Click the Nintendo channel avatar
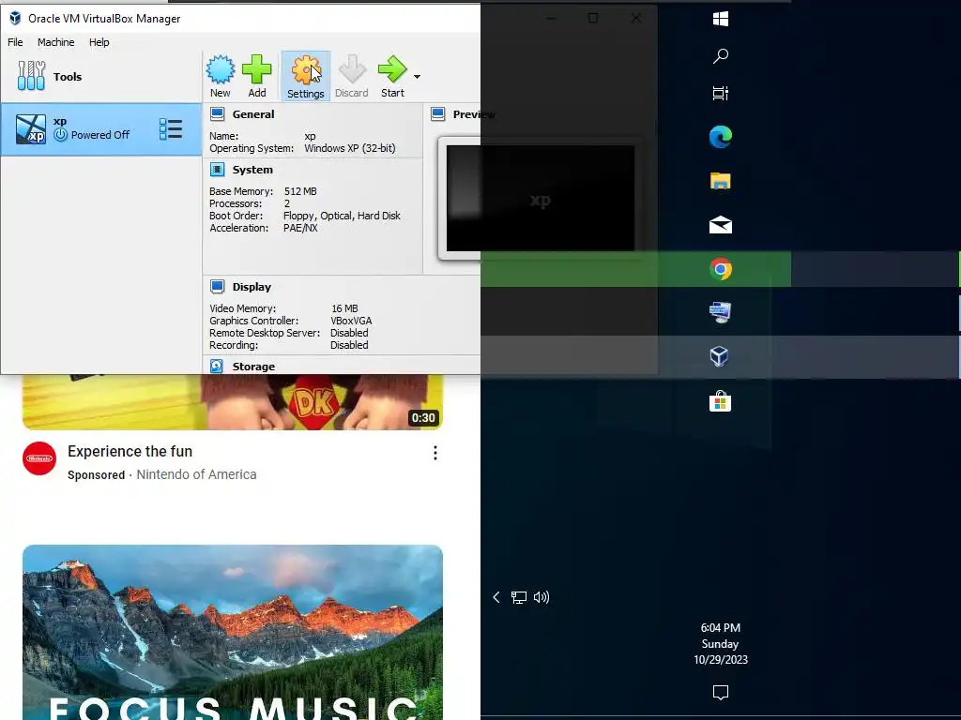The image size is (961, 720). click(x=39, y=457)
